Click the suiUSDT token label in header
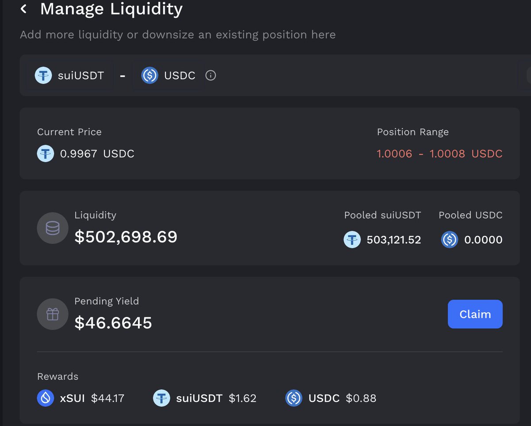 click(x=81, y=76)
